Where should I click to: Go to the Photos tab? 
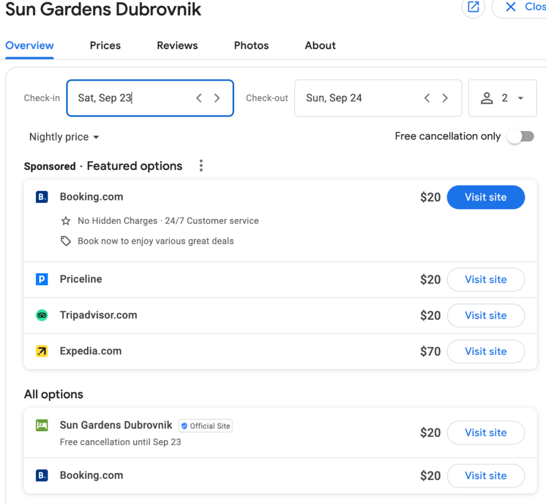[x=251, y=46]
